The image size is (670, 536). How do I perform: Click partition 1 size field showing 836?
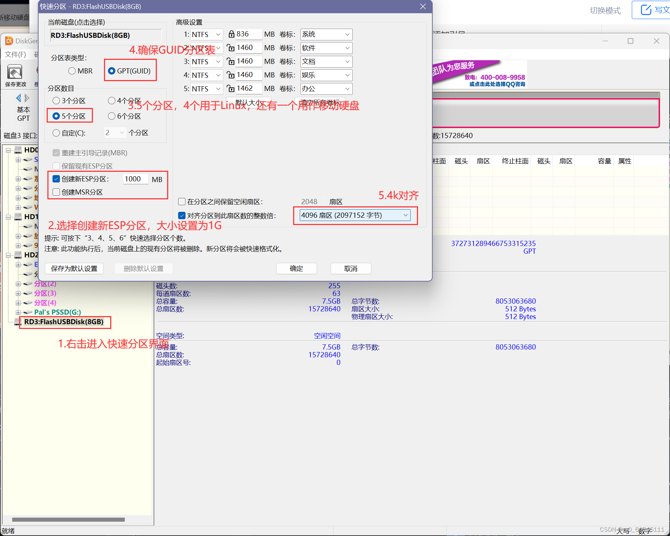pos(249,34)
